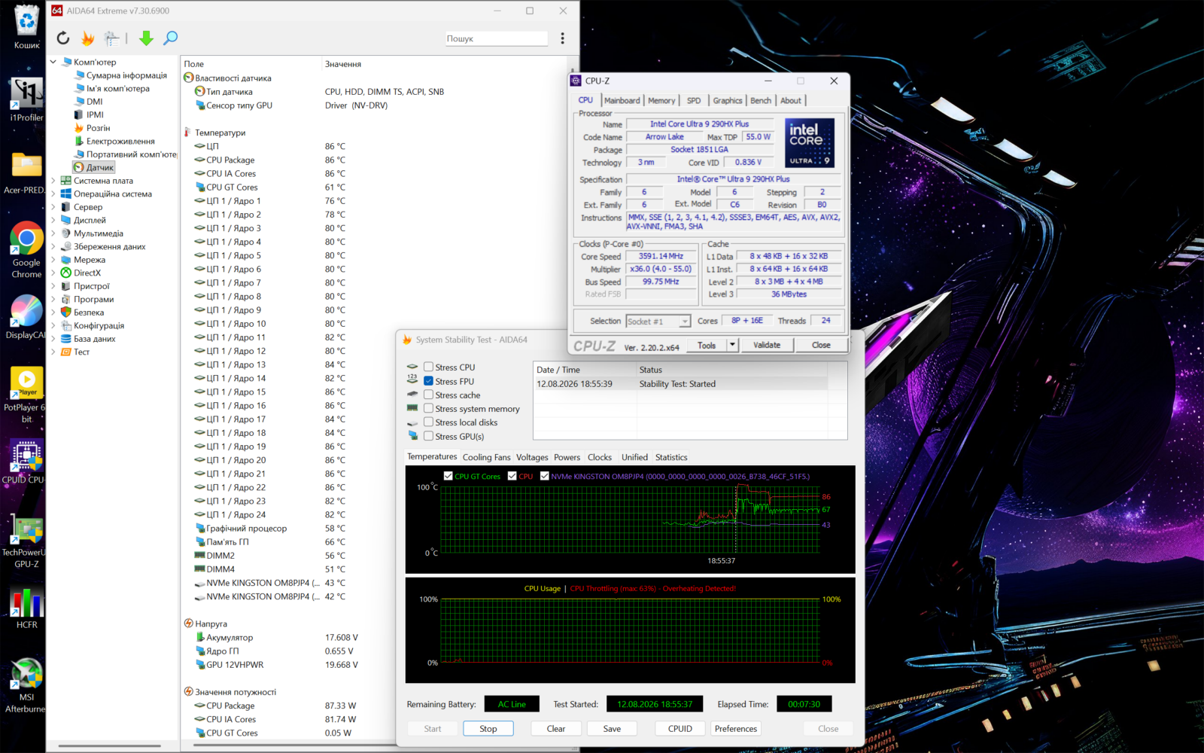Click the Електроживлення power icon in tree

(x=79, y=141)
